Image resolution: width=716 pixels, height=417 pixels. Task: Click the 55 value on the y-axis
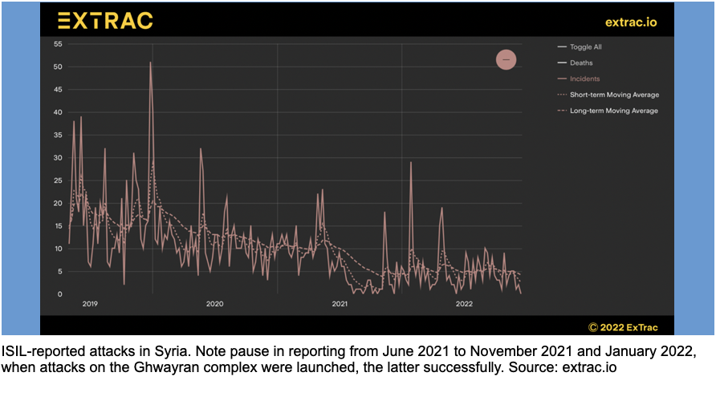pyautogui.click(x=57, y=43)
